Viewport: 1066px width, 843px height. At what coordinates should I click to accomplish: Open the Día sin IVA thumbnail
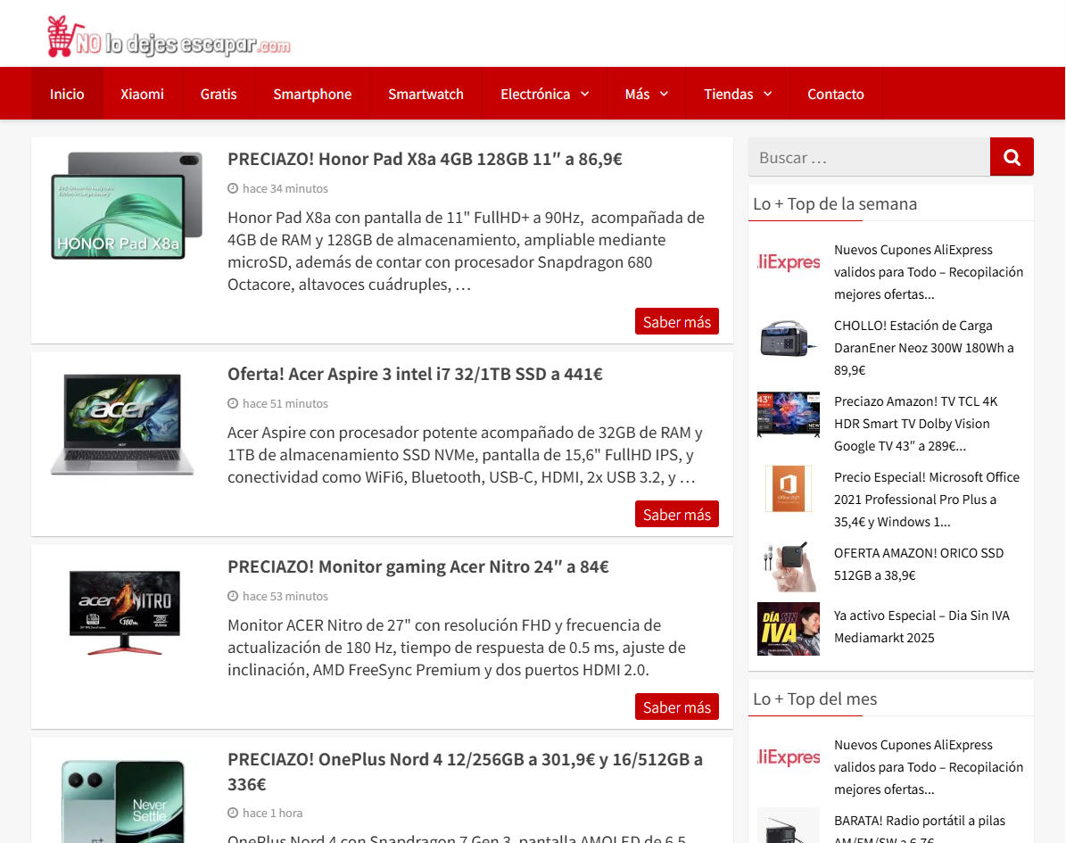(x=788, y=629)
